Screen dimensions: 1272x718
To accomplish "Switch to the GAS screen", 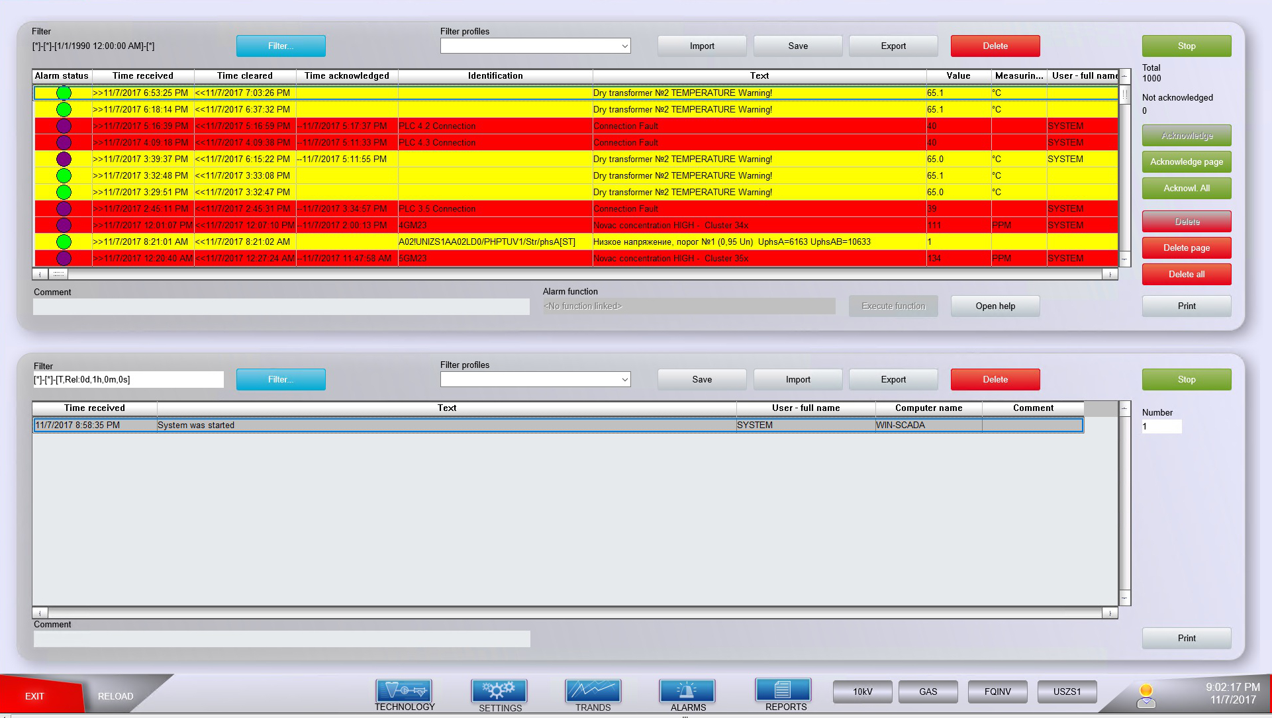I will (928, 692).
